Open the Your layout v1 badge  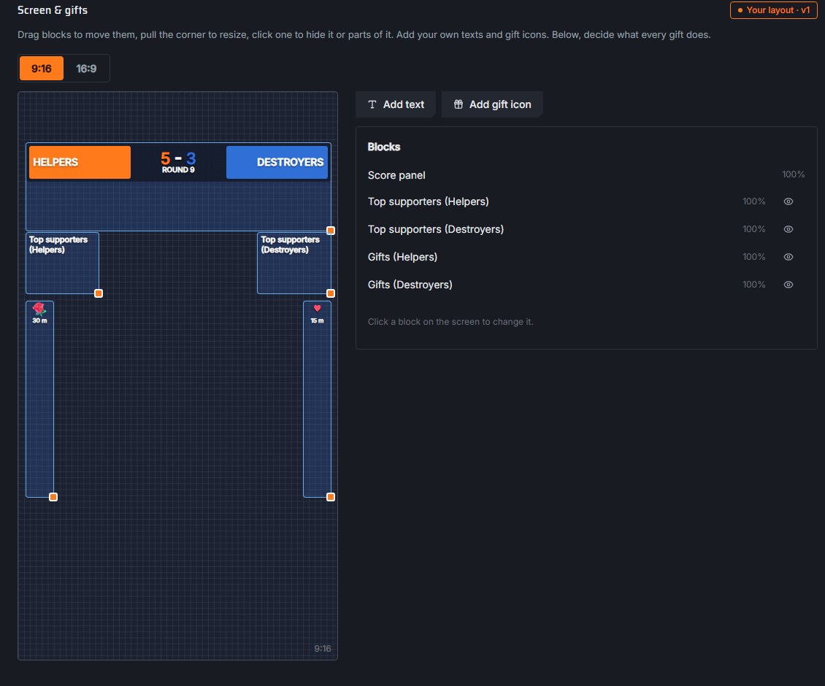pyautogui.click(x=773, y=10)
